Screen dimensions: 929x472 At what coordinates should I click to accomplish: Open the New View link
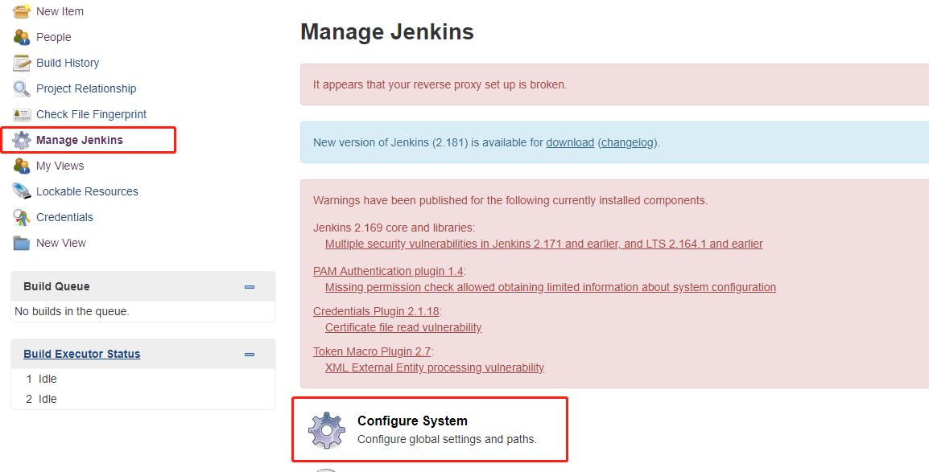61,243
